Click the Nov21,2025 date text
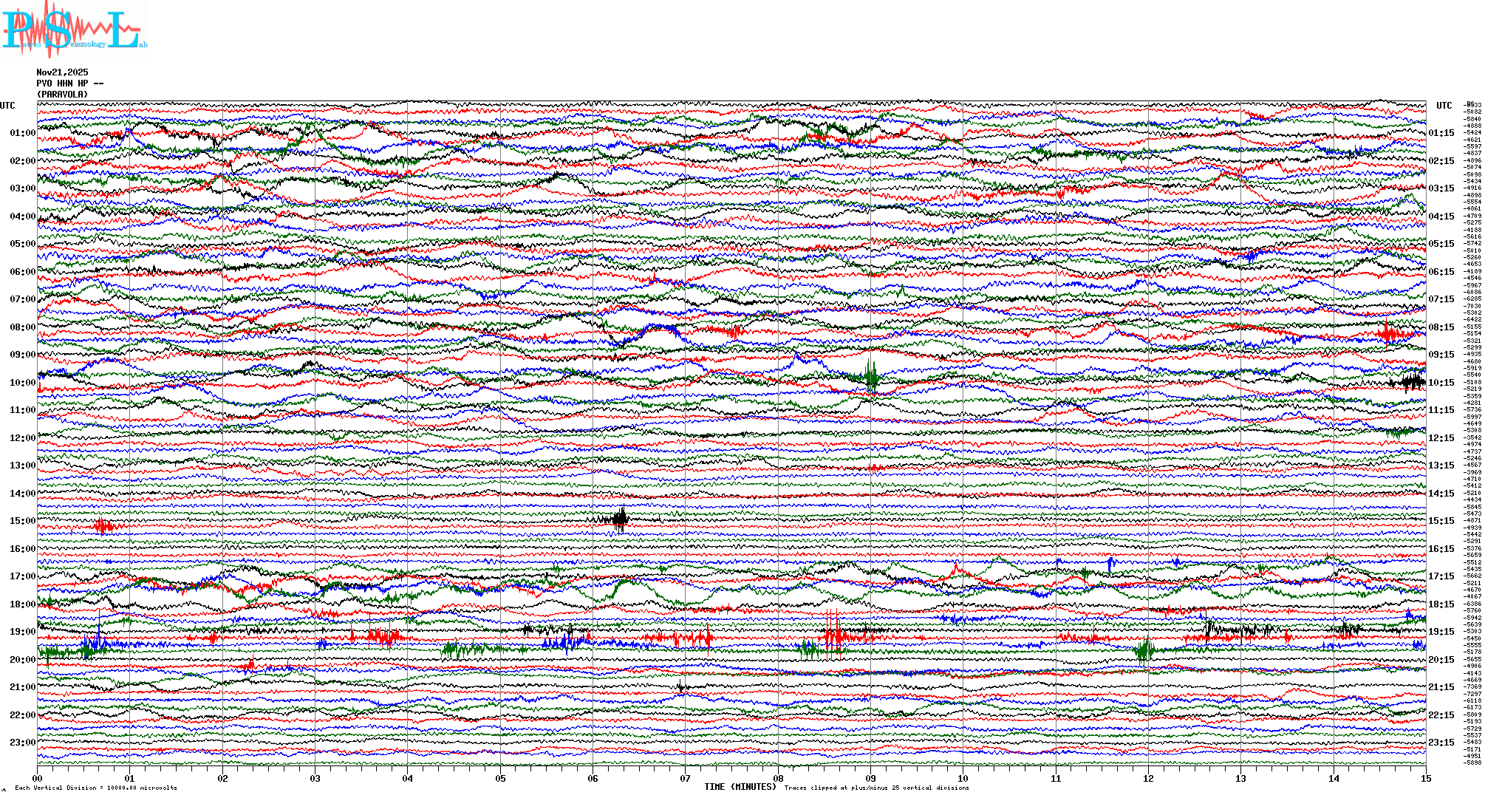This screenshot has width=1485, height=798. (62, 72)
